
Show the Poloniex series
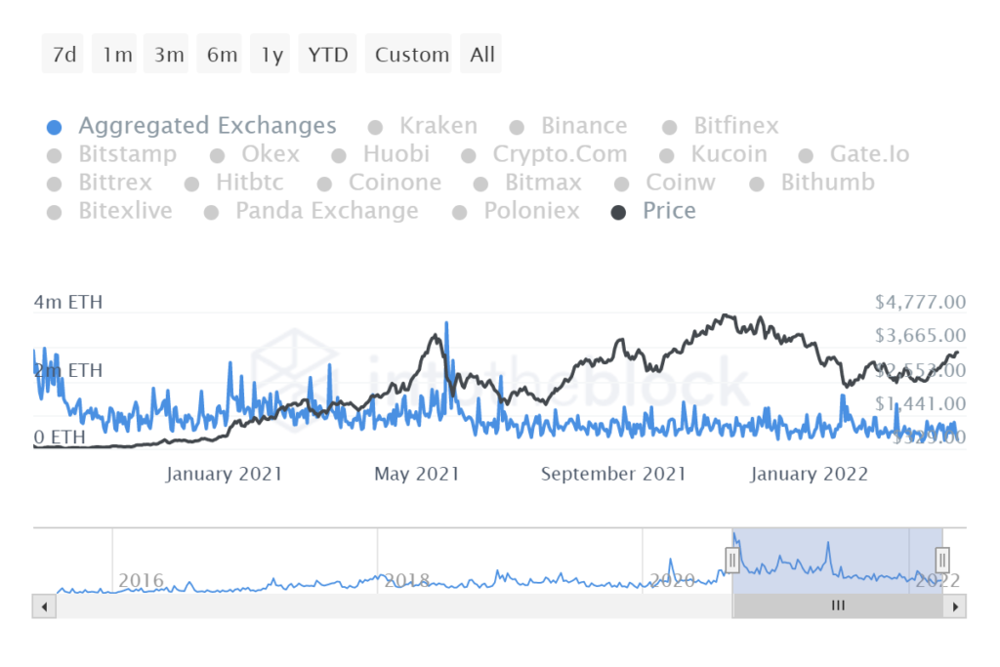point(516,211)
